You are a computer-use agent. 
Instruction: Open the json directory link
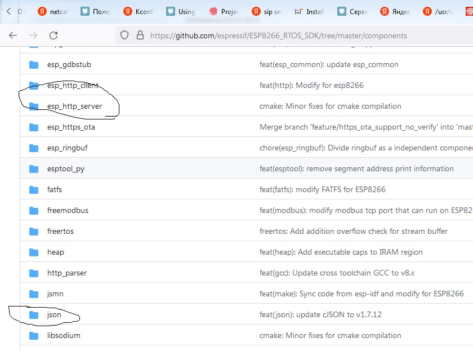click(x=54, y=314)
